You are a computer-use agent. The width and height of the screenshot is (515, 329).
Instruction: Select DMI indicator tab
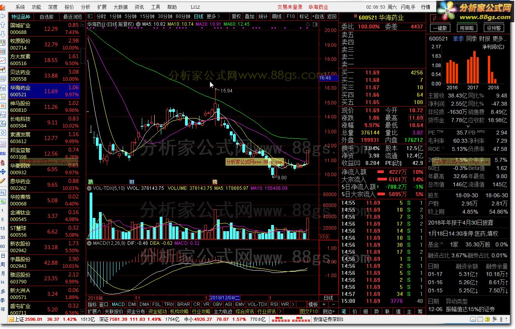[132, 304]
